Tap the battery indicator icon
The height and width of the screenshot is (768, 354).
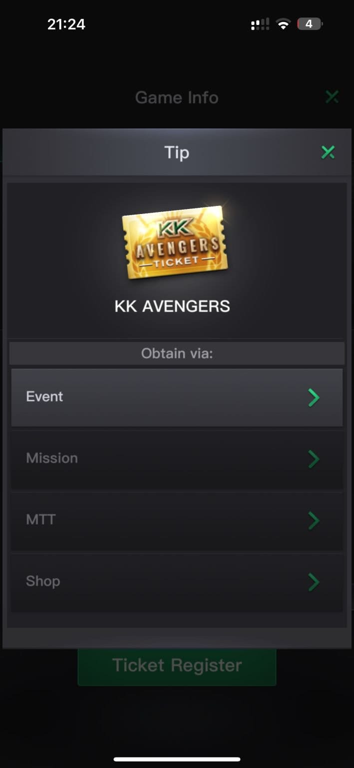coord(310,24)
